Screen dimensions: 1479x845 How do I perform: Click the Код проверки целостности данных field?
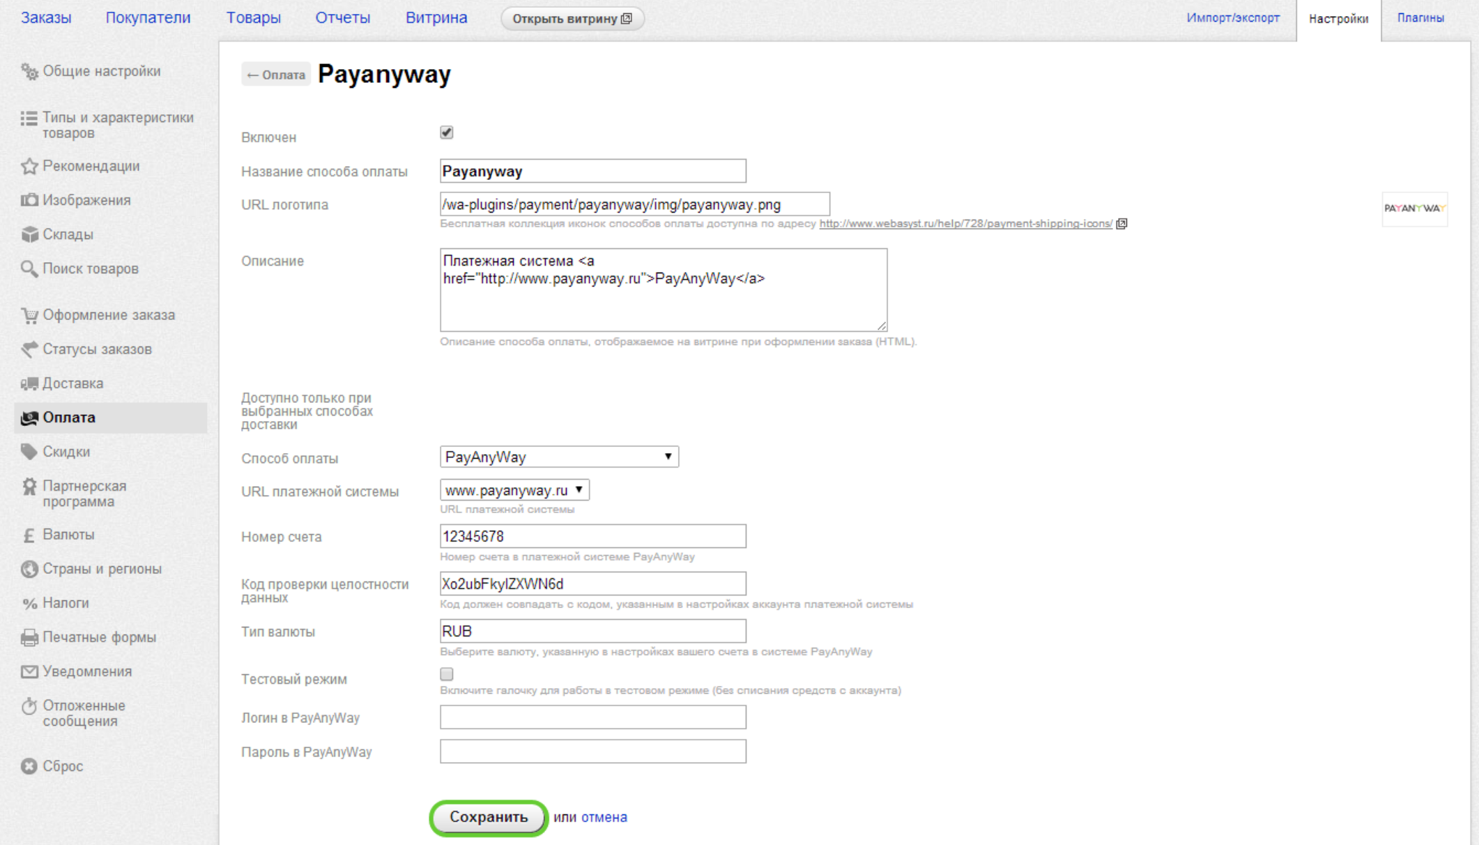click(593, 584)
